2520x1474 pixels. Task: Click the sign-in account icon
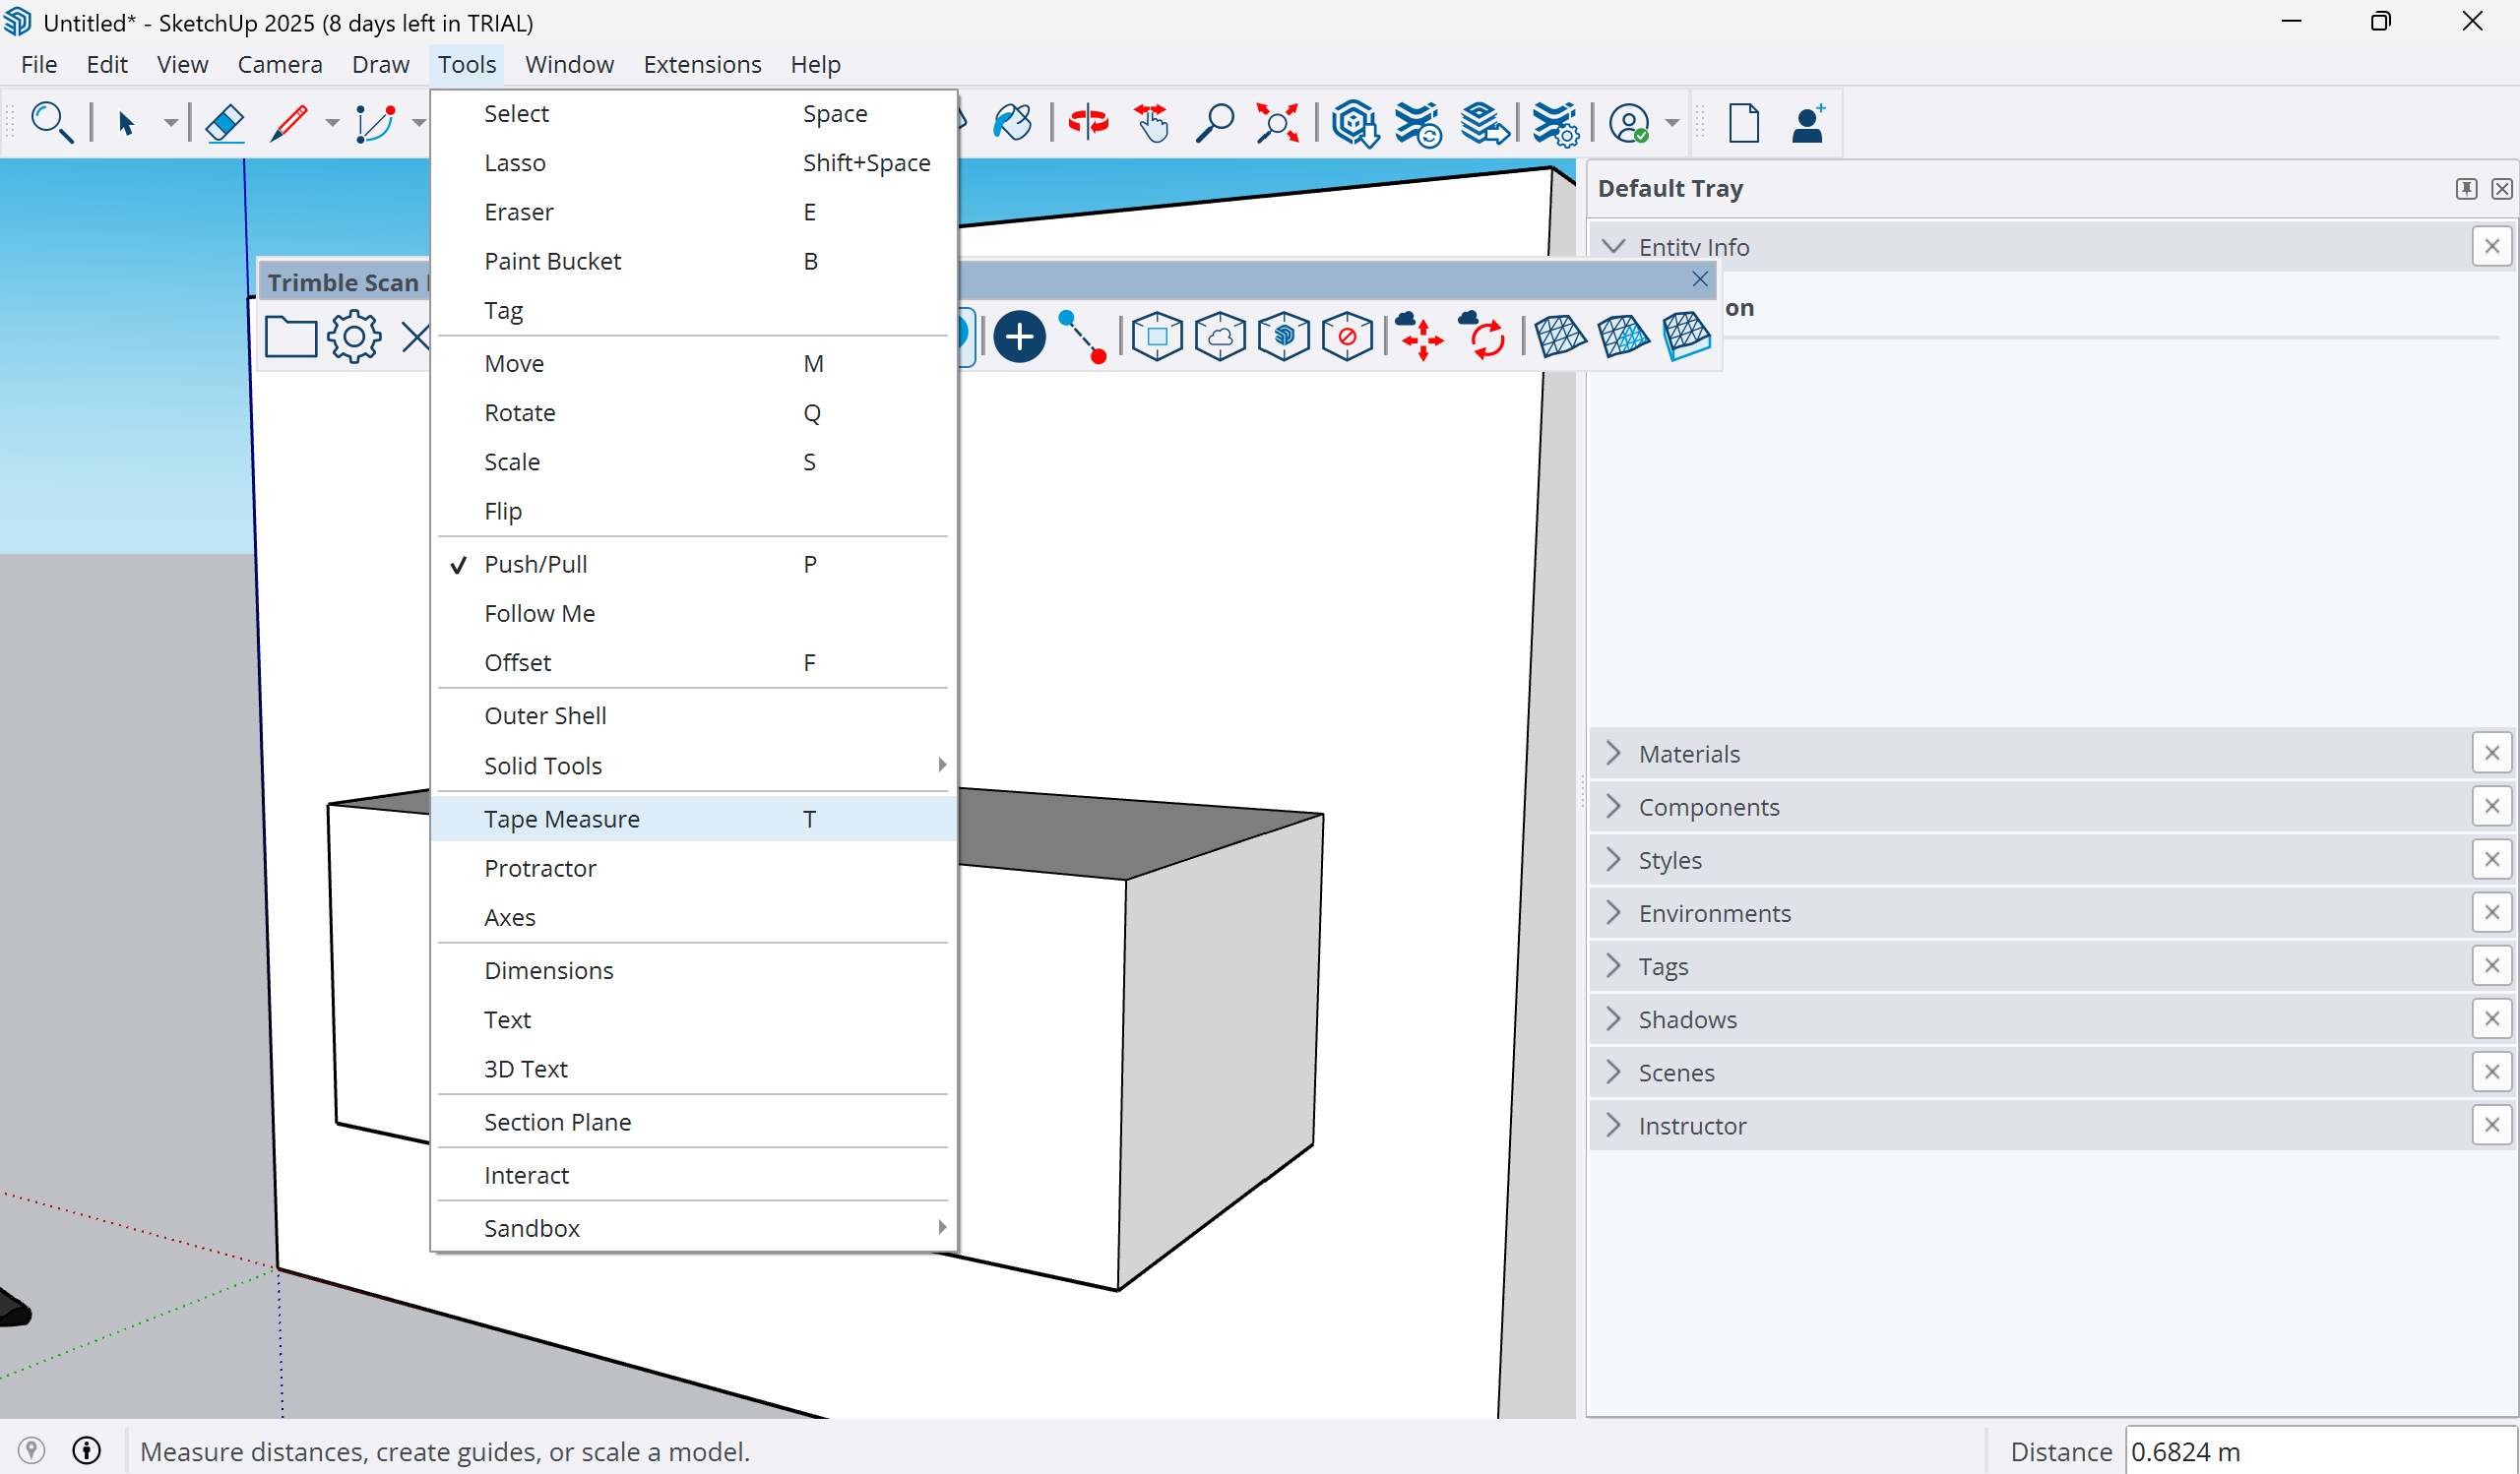coord(1630,122)
